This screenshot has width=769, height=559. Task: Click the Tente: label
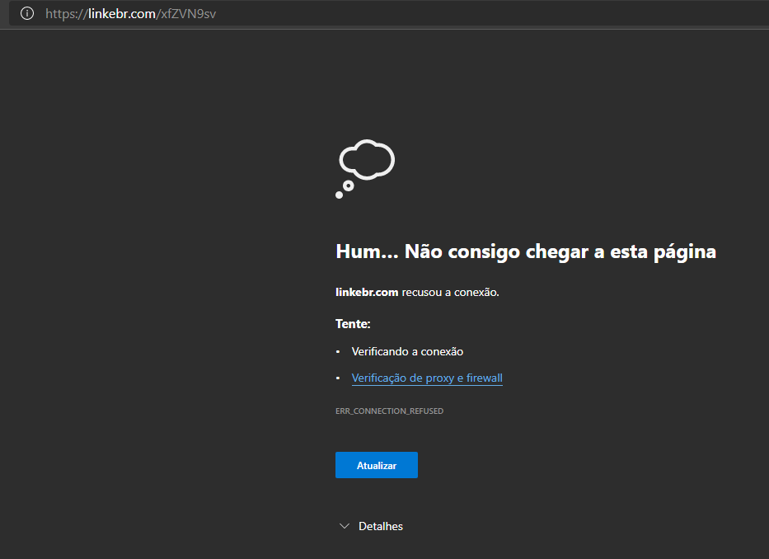353,324
